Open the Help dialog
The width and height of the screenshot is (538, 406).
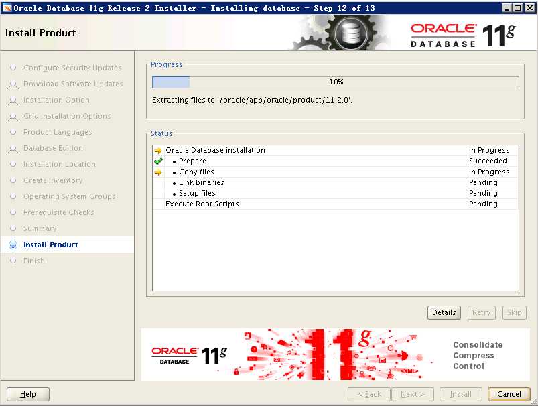tap(27, 394)
